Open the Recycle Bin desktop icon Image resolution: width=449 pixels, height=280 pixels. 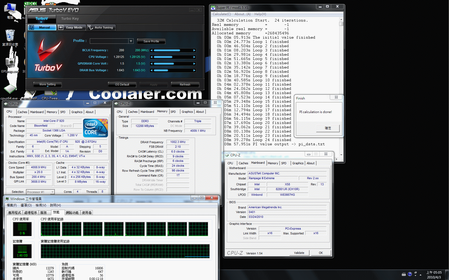pyautogui.click(x=10, y=37)
